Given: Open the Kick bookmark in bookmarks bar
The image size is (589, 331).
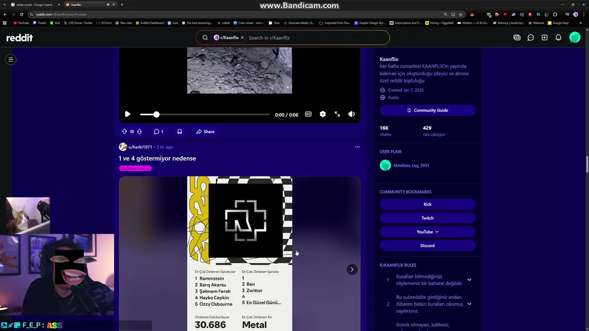Looking at the screenshot, I should pos(55,23).
